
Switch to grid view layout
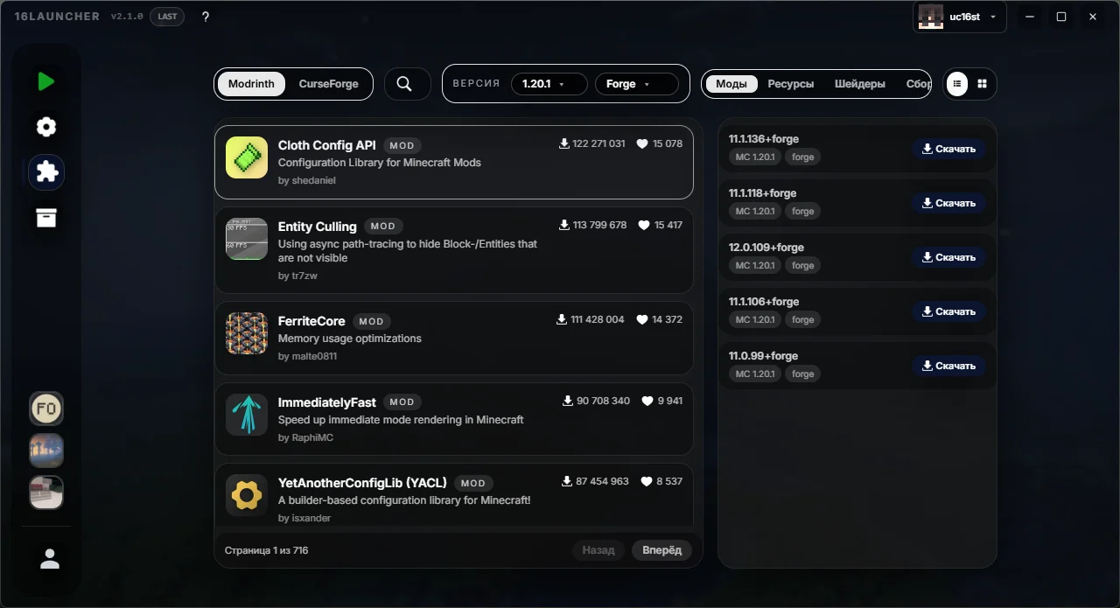tap(983, 84)
